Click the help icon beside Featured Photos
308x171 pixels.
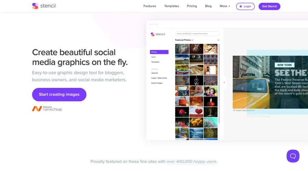pos(218,40)
